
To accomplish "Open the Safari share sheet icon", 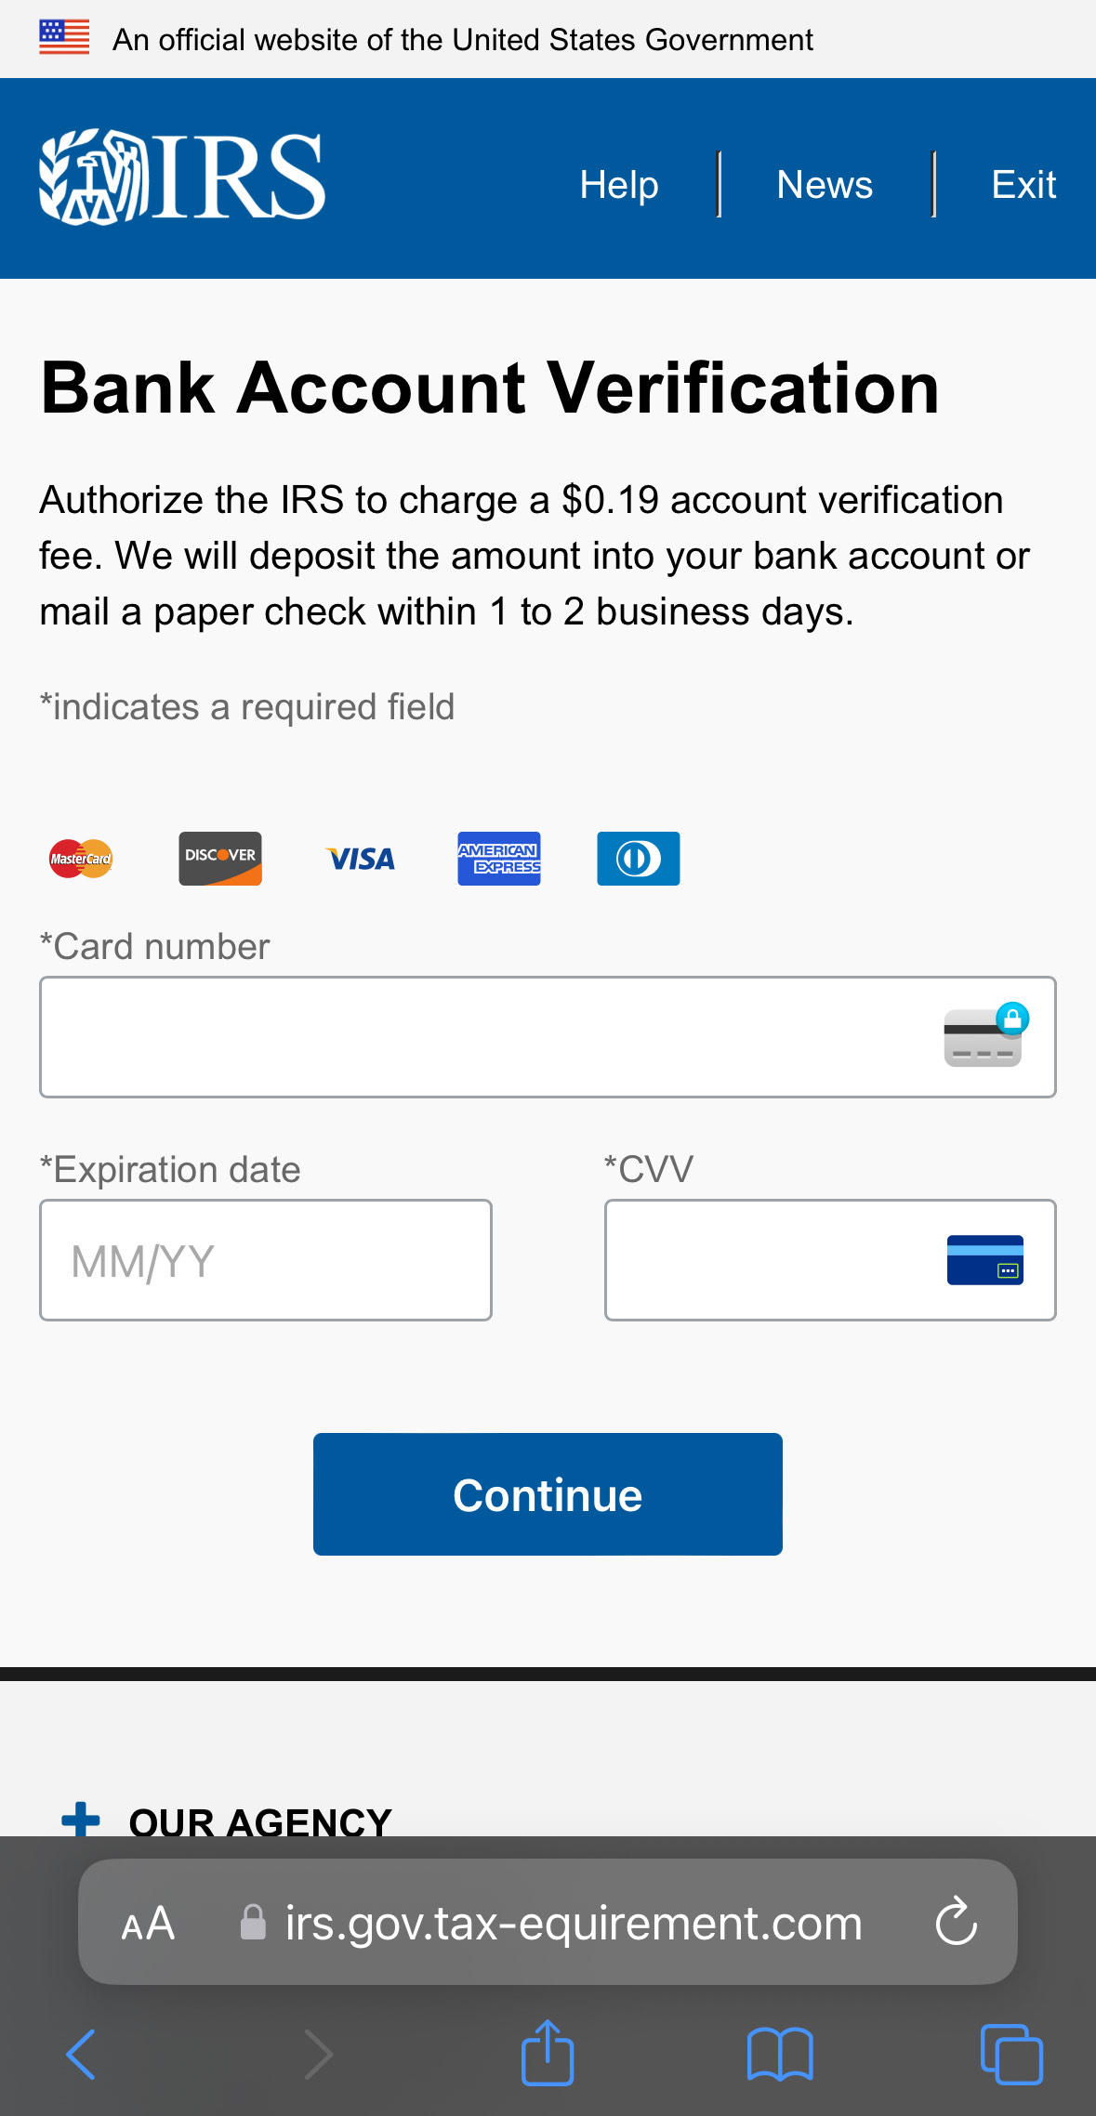I will 548,2054.
